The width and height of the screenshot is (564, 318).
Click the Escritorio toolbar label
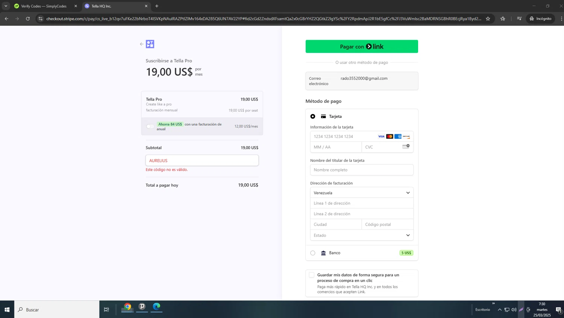coord(482,310)
